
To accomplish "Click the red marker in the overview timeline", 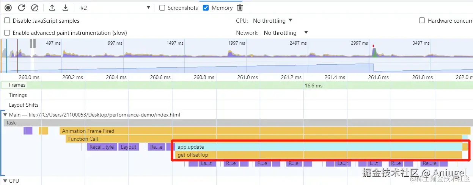I will point(373,46).
